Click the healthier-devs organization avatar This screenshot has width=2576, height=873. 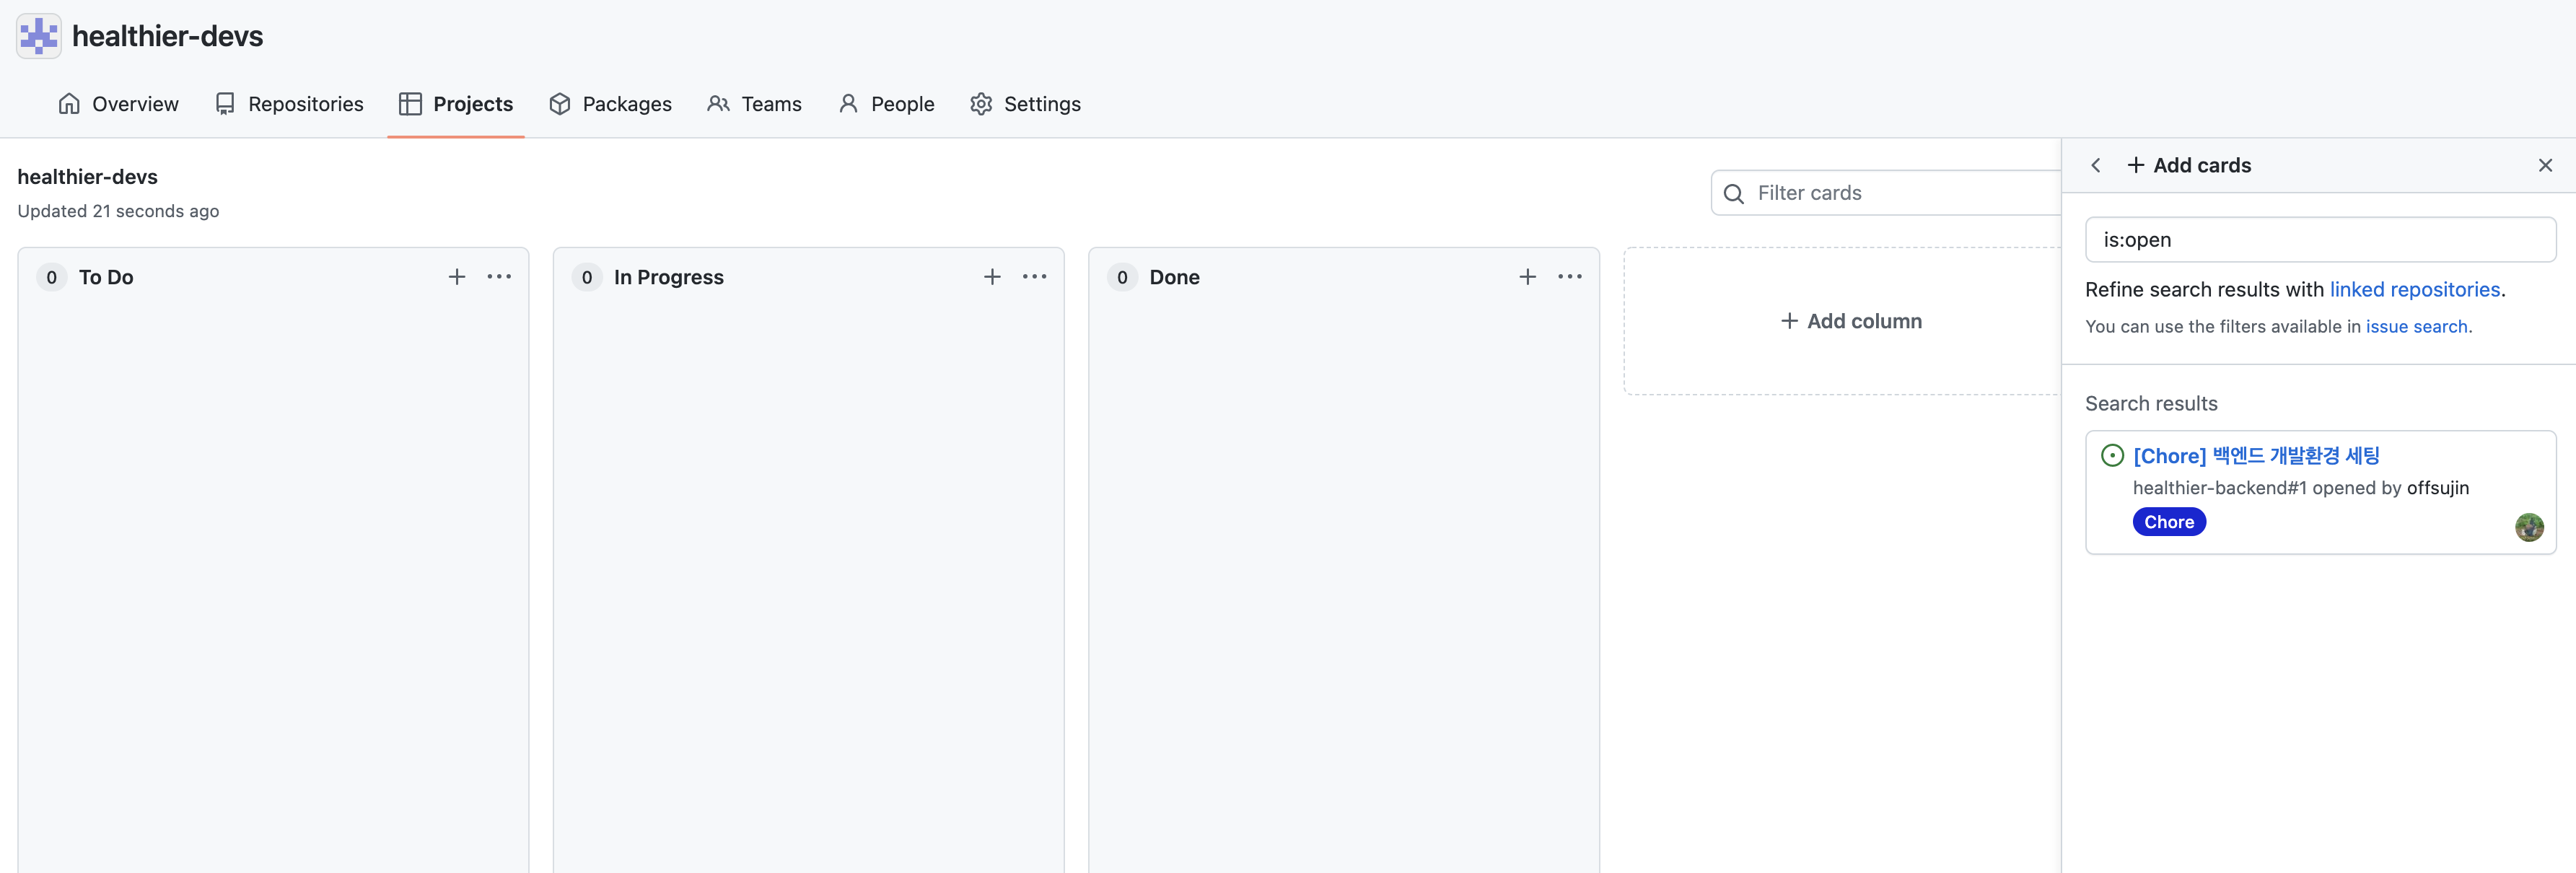click(39, 36)
